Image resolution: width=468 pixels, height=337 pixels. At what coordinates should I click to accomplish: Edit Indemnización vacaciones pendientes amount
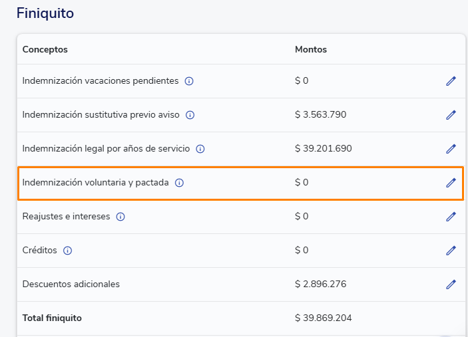click(451, 81)
